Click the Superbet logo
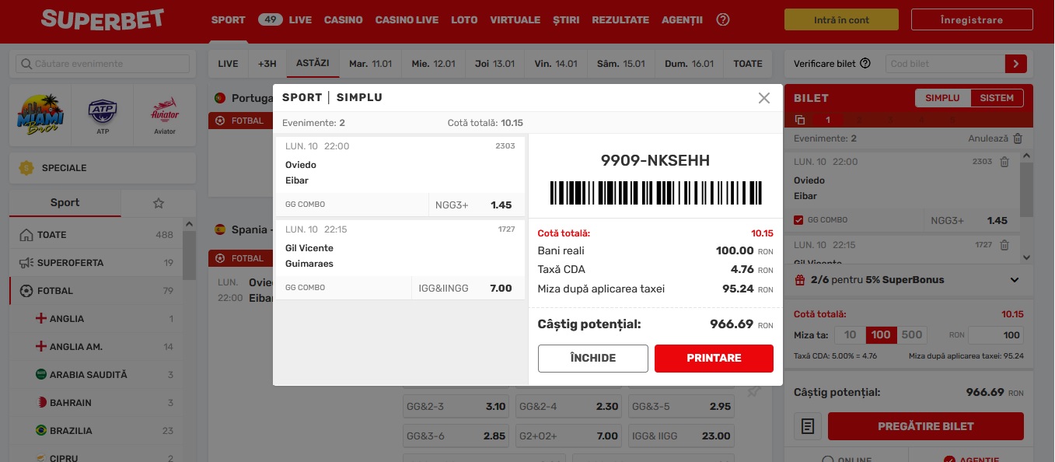 point(103,19)
